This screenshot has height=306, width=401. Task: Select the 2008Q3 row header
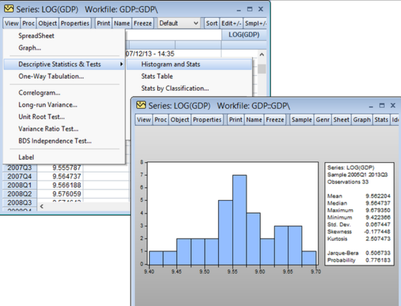click(x=20, y=202)
